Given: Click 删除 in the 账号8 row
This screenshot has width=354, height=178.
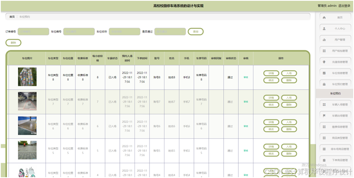Looking at the screenshot, I should pyautogui.click(x=289, y=80).
